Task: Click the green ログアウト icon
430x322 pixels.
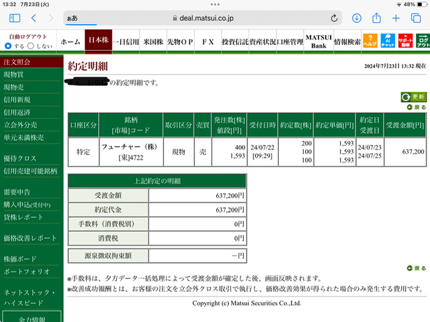Action: 423,41
